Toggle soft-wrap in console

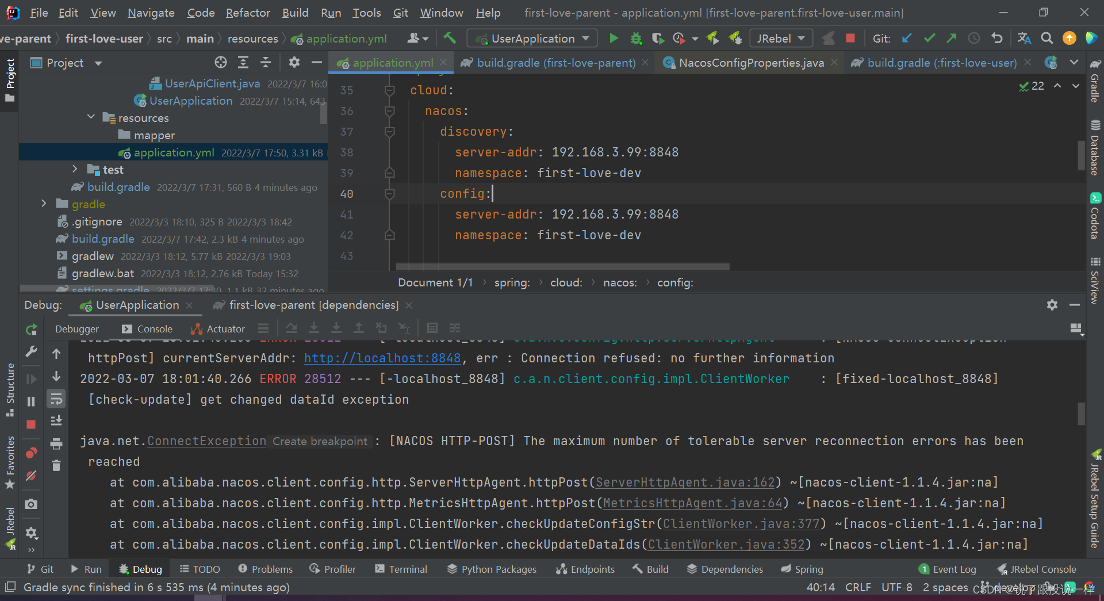coord(56,399)
